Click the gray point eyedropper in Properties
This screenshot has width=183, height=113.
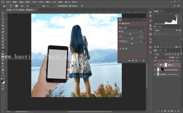tap(123, 49)
